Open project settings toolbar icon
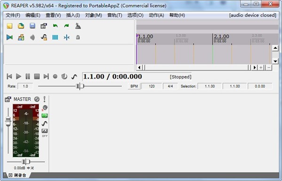 click(44, 26)
